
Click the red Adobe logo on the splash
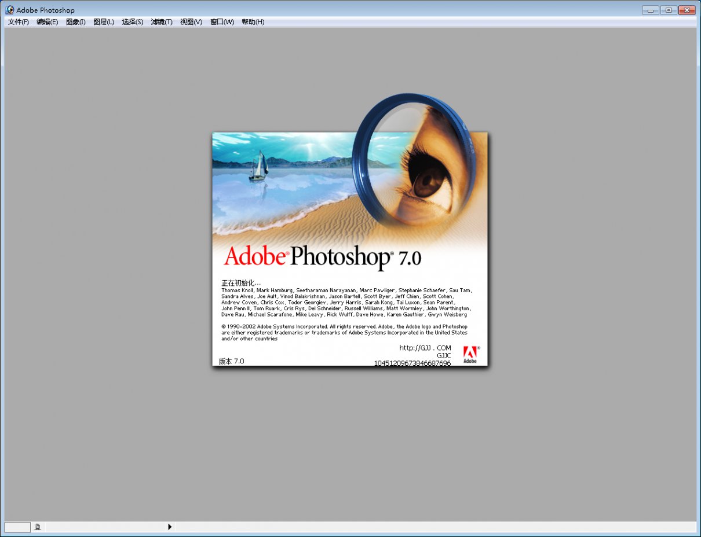coord(470,354)
